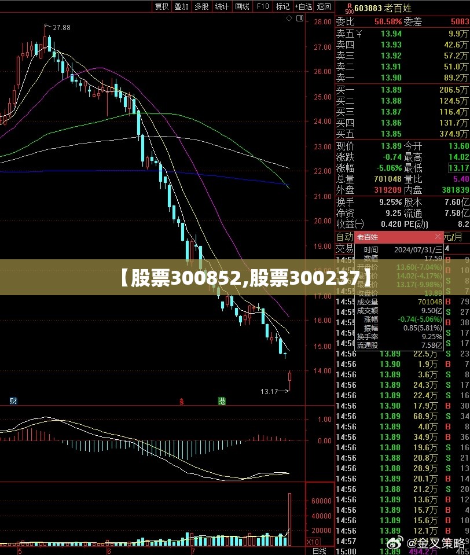This screenshot has height=555, width=470.
Task: Click the red $ event marker
Action: (x=182, y=402)
